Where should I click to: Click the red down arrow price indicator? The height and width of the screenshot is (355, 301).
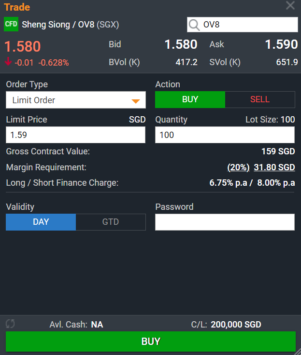[8, 62]
